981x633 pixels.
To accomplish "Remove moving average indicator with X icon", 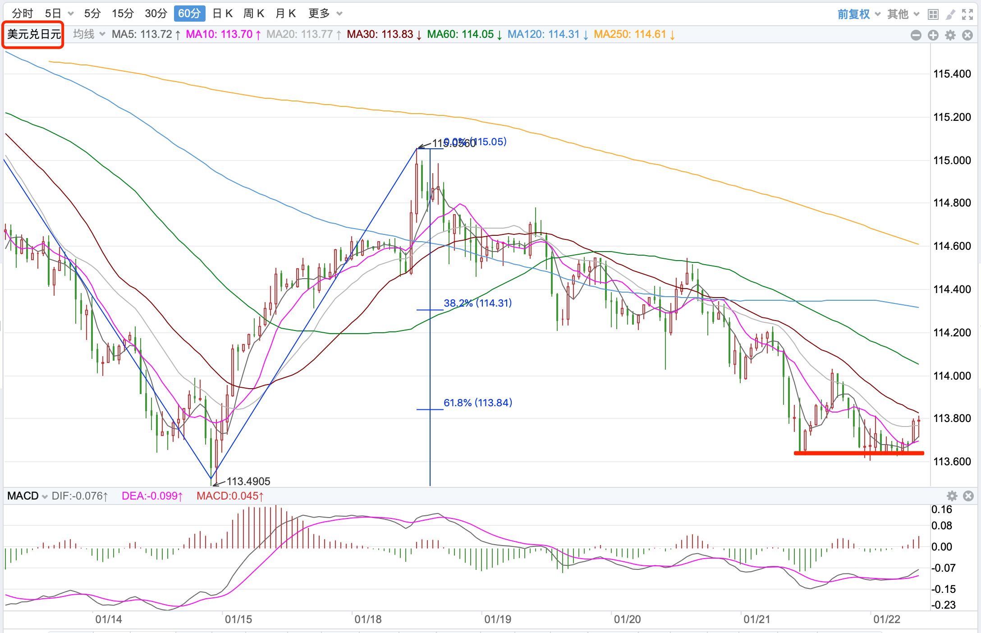I will tap(967, 35).
